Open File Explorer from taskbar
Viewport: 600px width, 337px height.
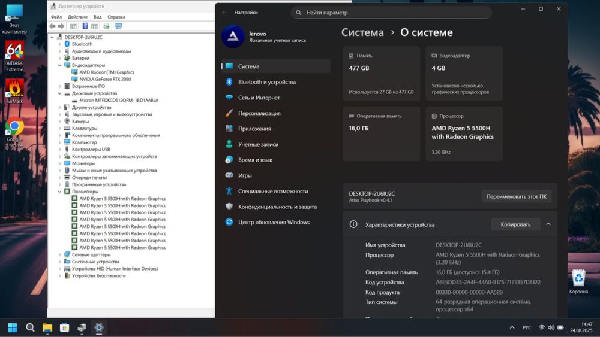click(x=47, y=327)
